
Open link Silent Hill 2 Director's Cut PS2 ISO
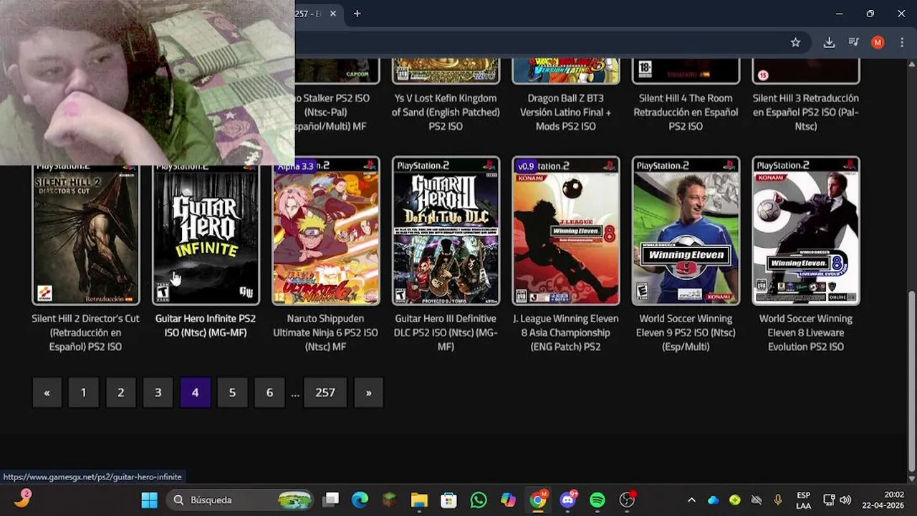pos(85,333)
